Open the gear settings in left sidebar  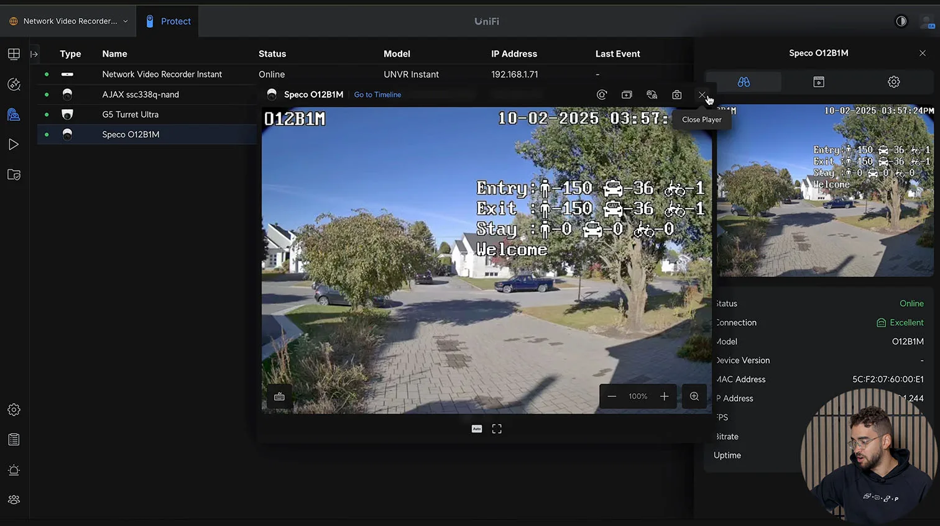[14, 410]
